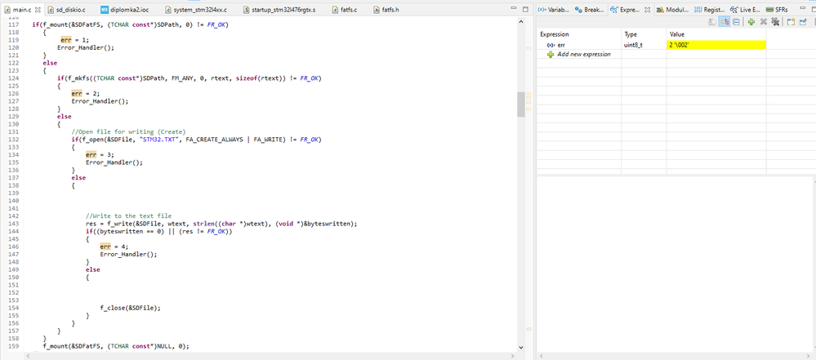Screen dimensions: 816x360
Task: Toggle Show Logical Structure button
Action: [x=725, y=22]
